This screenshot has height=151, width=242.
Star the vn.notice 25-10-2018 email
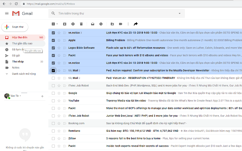pyautogui.click(x=59, y=33)
